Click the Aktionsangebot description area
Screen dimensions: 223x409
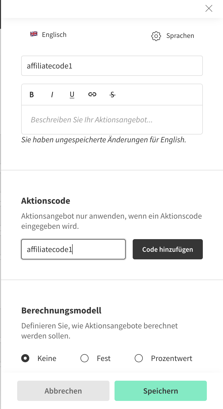coord(112,120)
